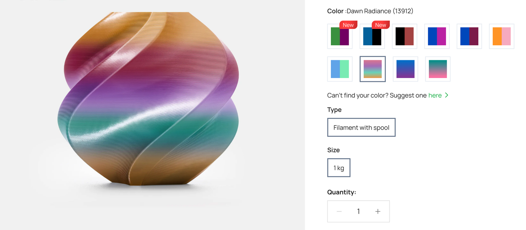Image resolution: width=526 pixels, height=230 pixels.
Task: Select the Filament with spool type
Action: (361, 127)
